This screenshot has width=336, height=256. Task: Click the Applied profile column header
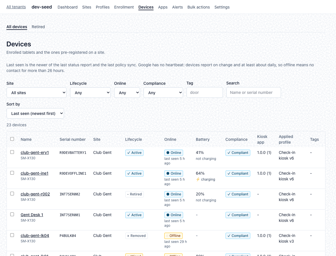(x=286, y=139)
